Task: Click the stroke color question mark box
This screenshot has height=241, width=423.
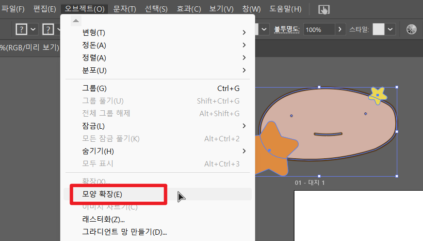Action: [x=48, y=30]
